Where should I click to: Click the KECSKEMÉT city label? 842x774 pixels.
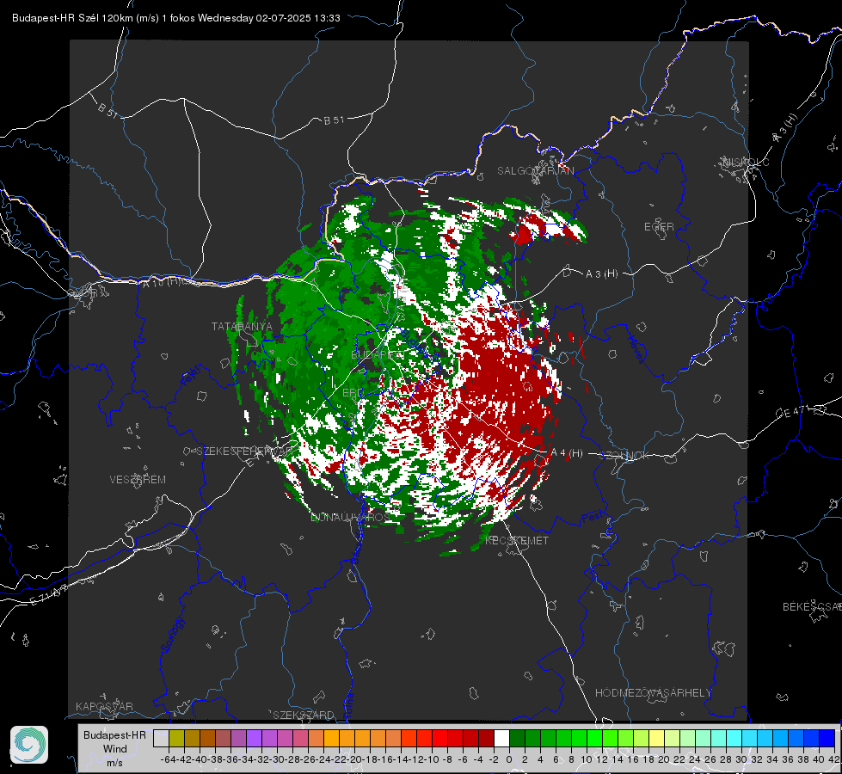pyautogui.click(x=517, y=541)
